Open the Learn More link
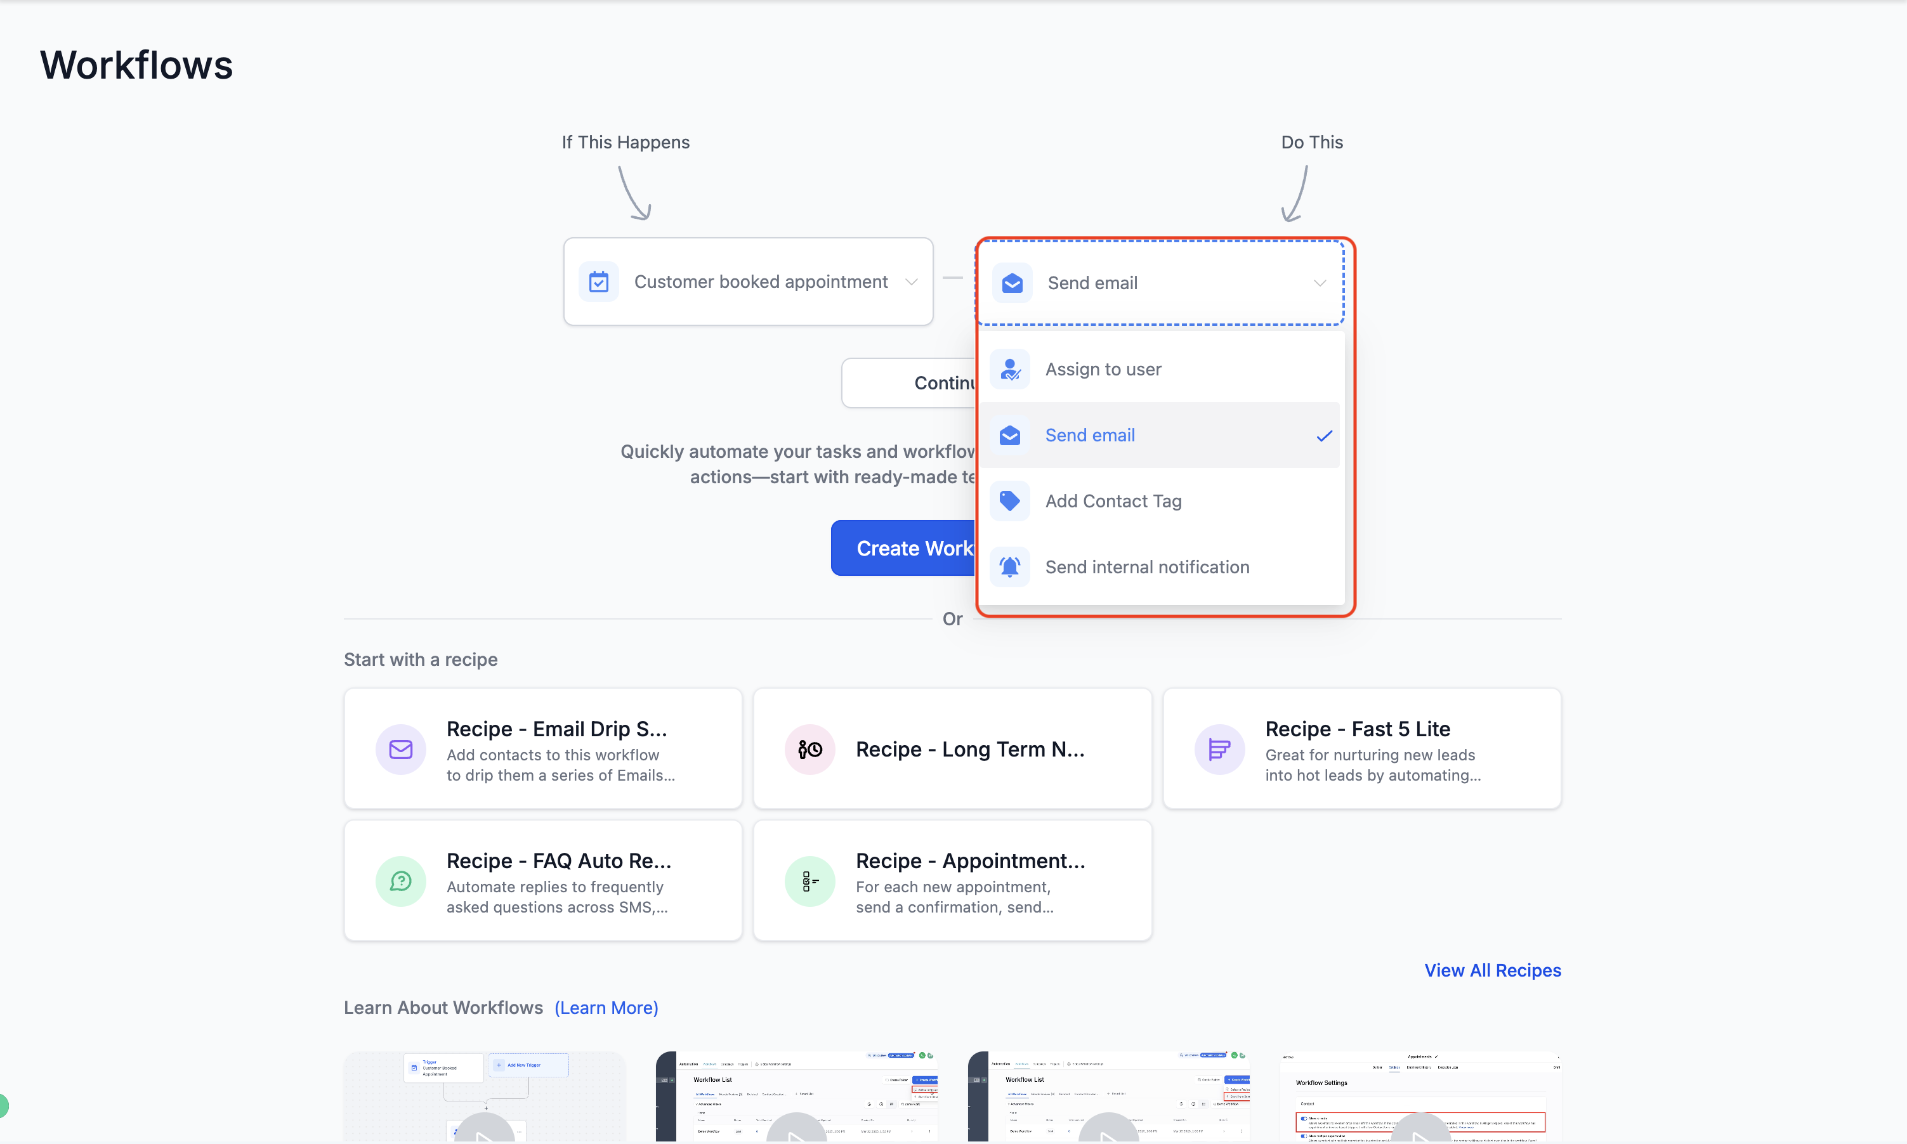 click(606, 1008)
